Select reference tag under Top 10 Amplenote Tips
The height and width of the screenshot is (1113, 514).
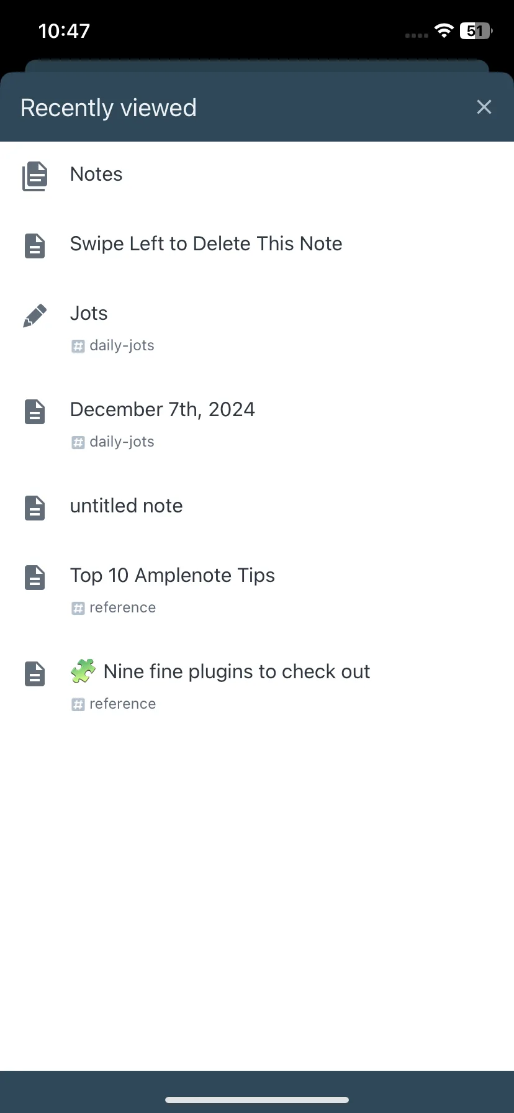114,607
